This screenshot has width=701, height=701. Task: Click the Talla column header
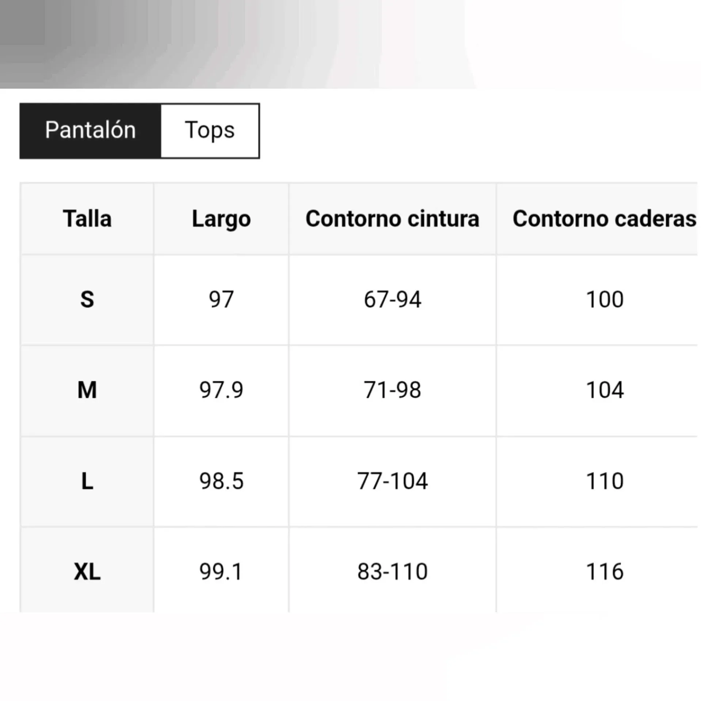click(87, 219)
